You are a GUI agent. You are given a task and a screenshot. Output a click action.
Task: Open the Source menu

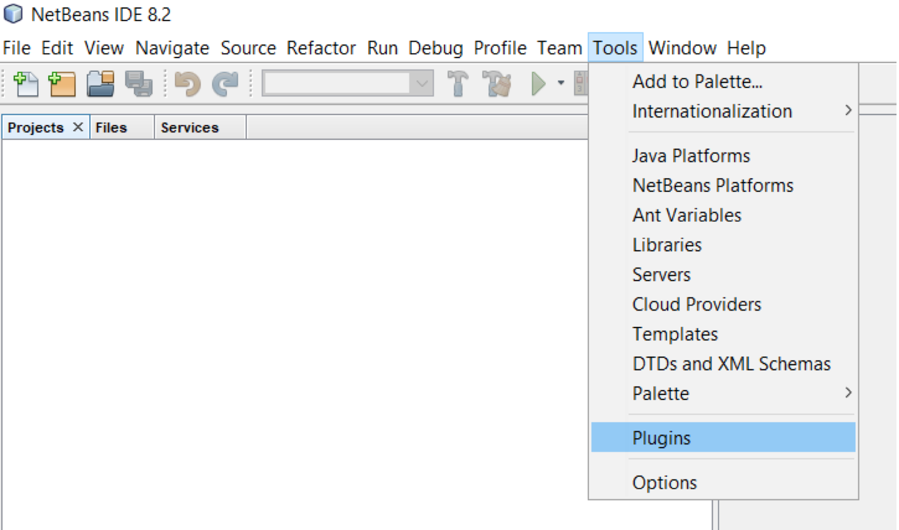coord(248,48)
